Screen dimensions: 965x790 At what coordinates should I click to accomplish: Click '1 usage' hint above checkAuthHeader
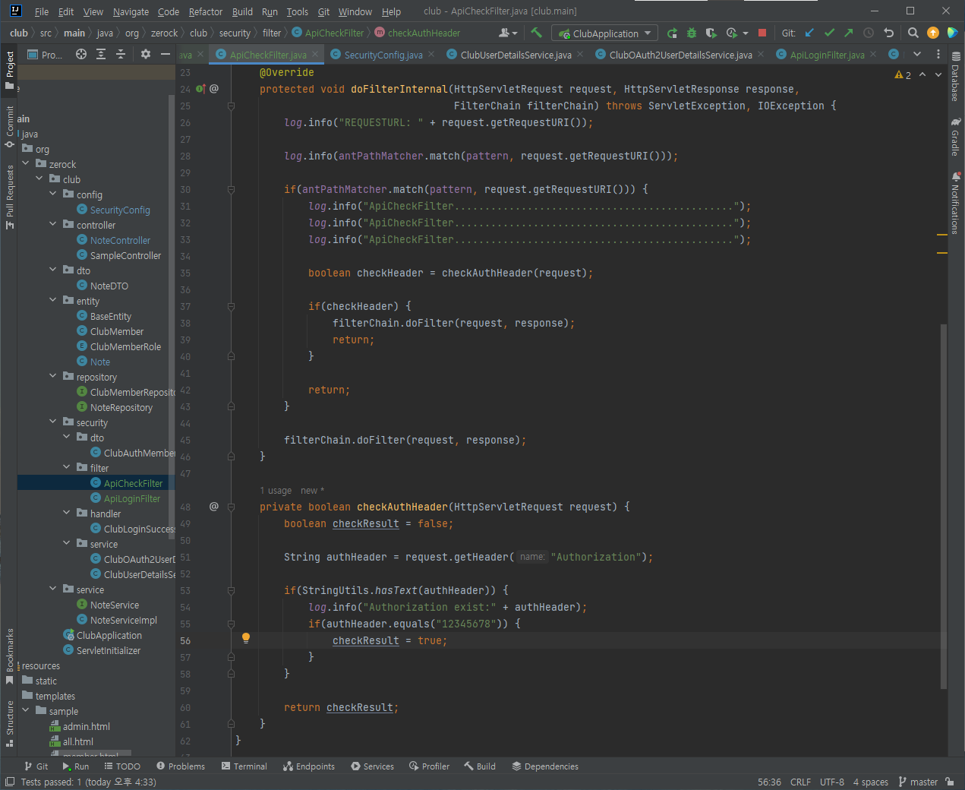tap(276, 490)
